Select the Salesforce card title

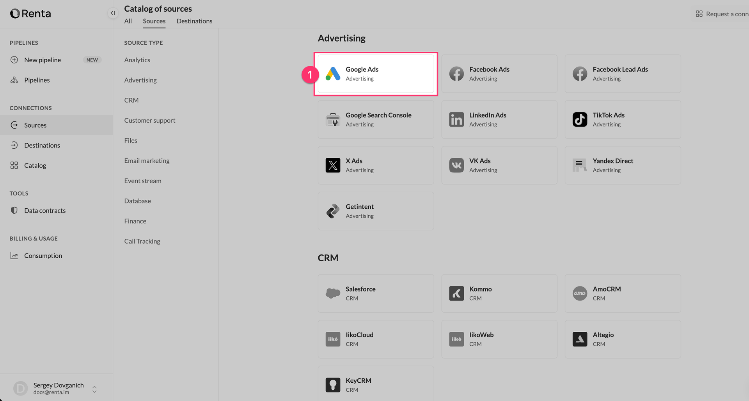coord(360,289)
